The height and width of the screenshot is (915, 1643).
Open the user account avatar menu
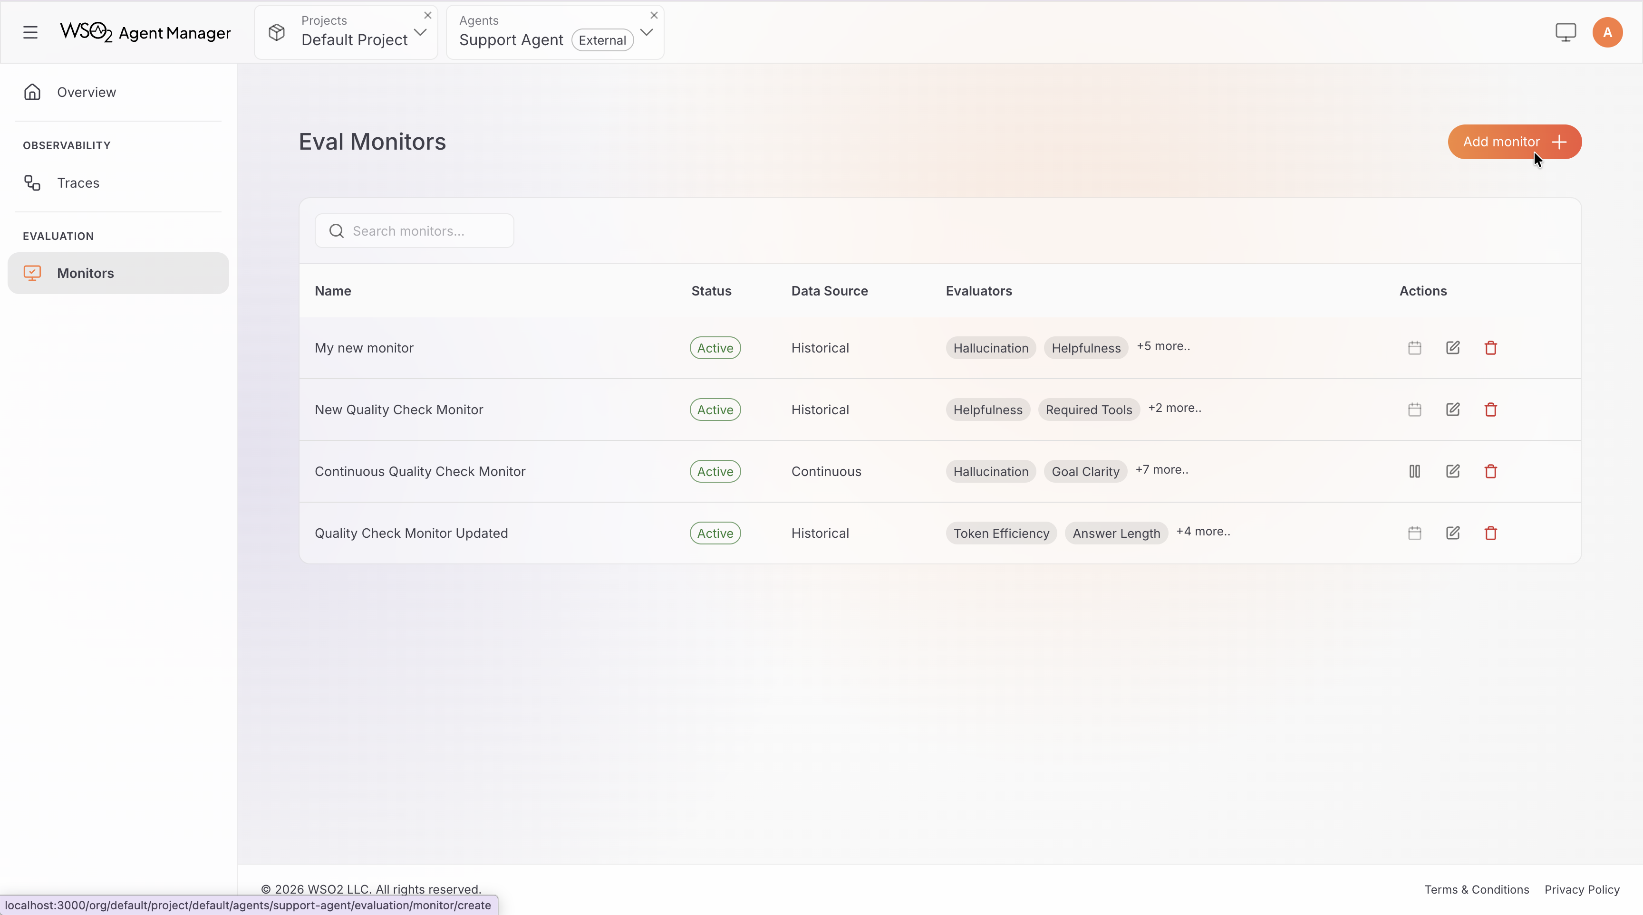pos(1607,32)
